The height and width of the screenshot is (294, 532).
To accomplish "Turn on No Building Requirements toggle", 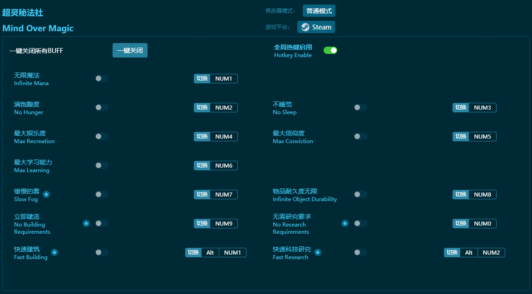I will (x=101, y=223).
